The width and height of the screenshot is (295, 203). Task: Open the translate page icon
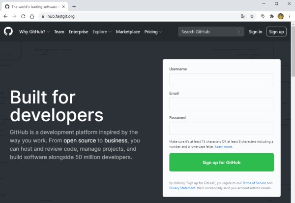[243, 16]
